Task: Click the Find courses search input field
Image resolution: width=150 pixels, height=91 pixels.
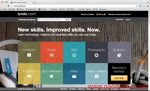Action: 51,20
